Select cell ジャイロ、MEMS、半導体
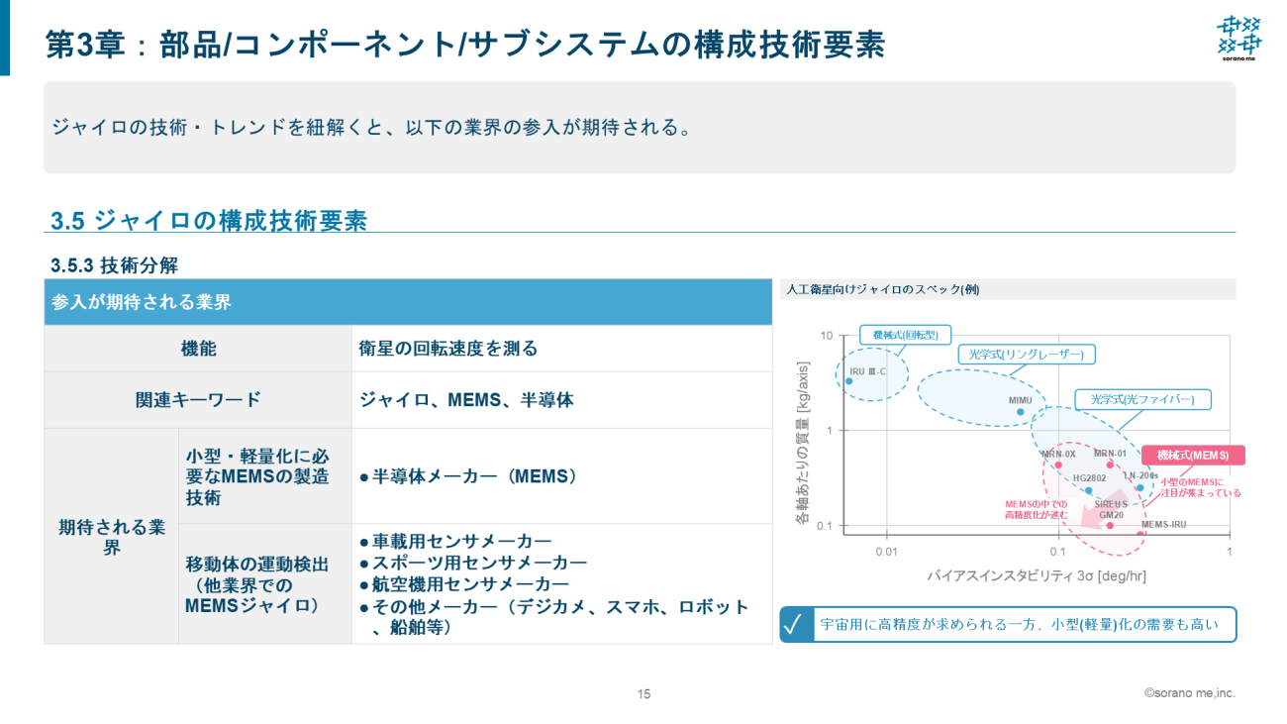The width and height of the screenshot is (1287, 724). [x=561, y=400]
